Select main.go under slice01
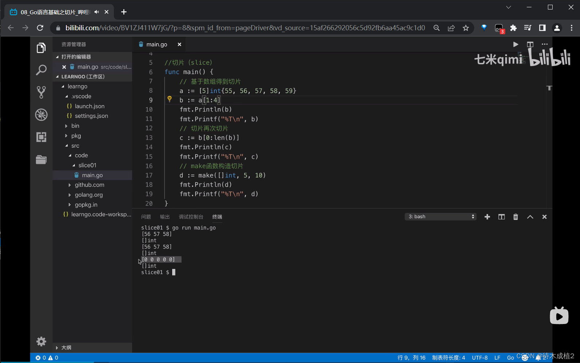The height and width of the screenshot is (363, 580). pos(92,175)
